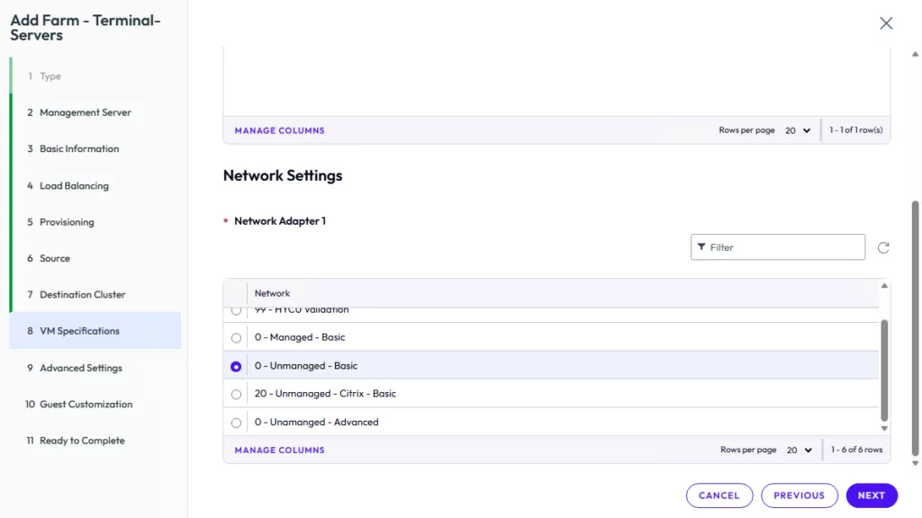Click the refresh icon beside Filter box
The image size is (922, 518).
click(x=883, y=247)
